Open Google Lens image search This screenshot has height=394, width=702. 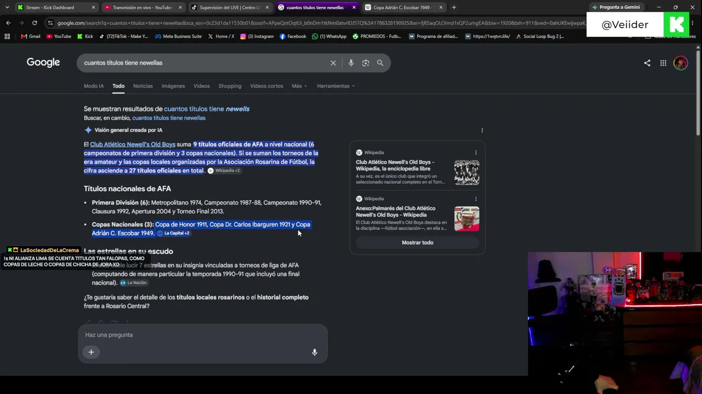point(366,63)
